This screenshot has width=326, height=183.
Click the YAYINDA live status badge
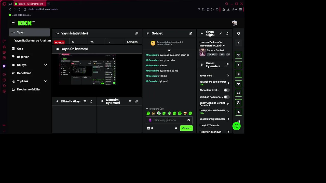pos(59,42)
